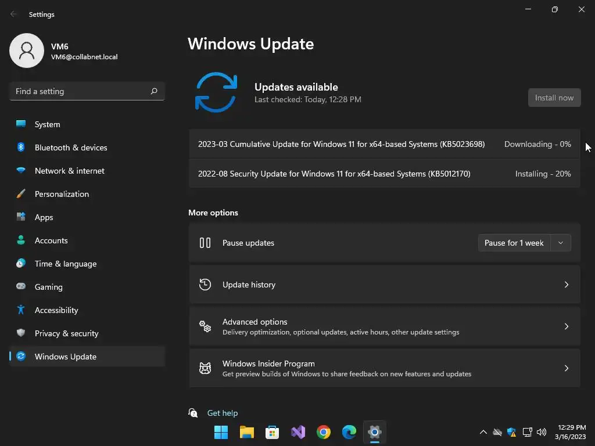The height and width of the screenshot is (446, 595).
Task: Click the Accessibility figure icon
Action: tap(21, 310)
